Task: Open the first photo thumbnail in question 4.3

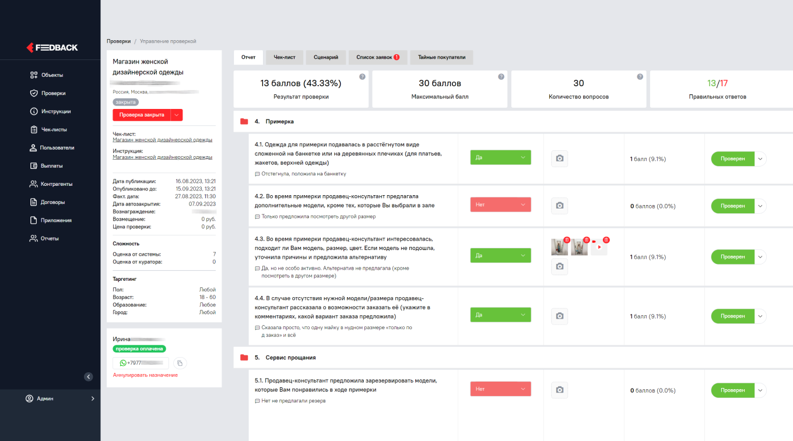Action: pos(559,247)
